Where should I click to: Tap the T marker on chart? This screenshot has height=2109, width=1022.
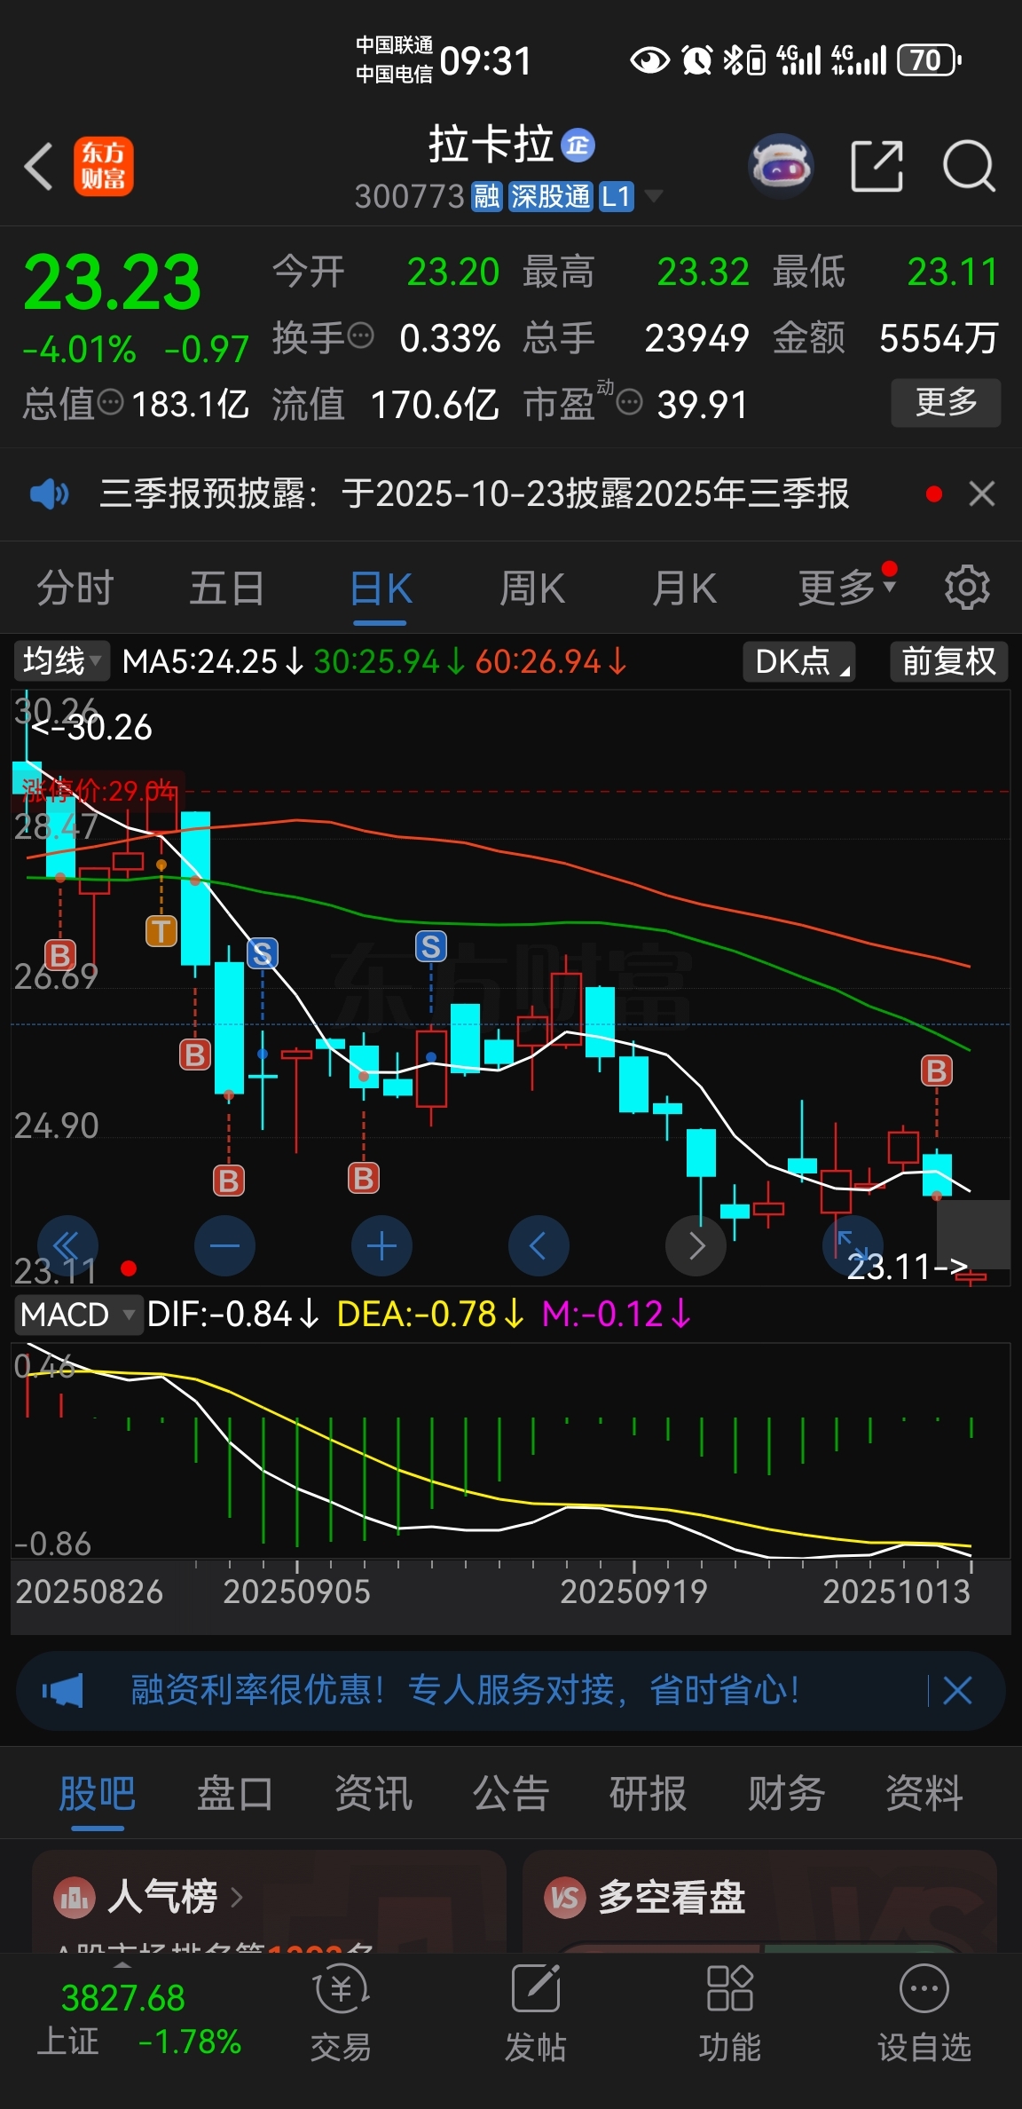pyautogui.click(x=161, y=931)
